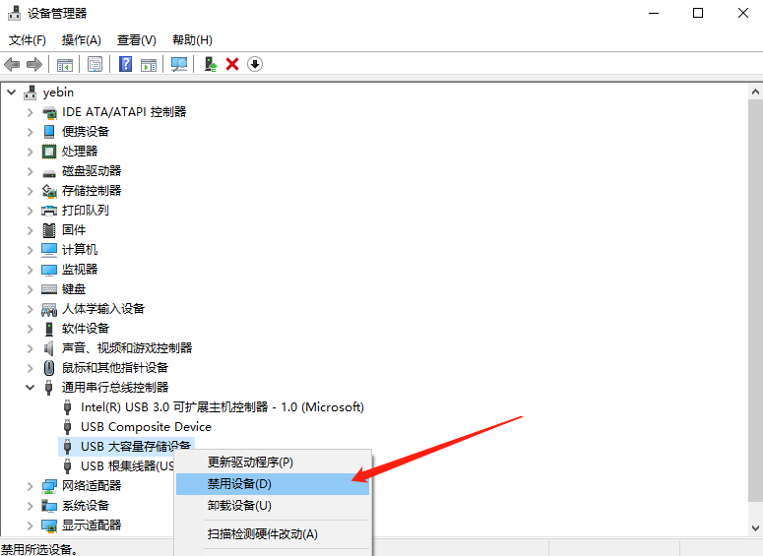
Task: Click the 网络适配器 network adapter icon
Action: pyautogui.click(x=49, y=485)
